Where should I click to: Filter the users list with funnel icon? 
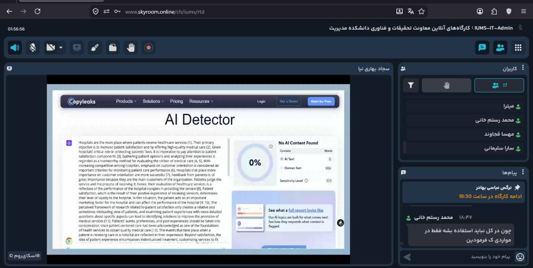(411, 85)
